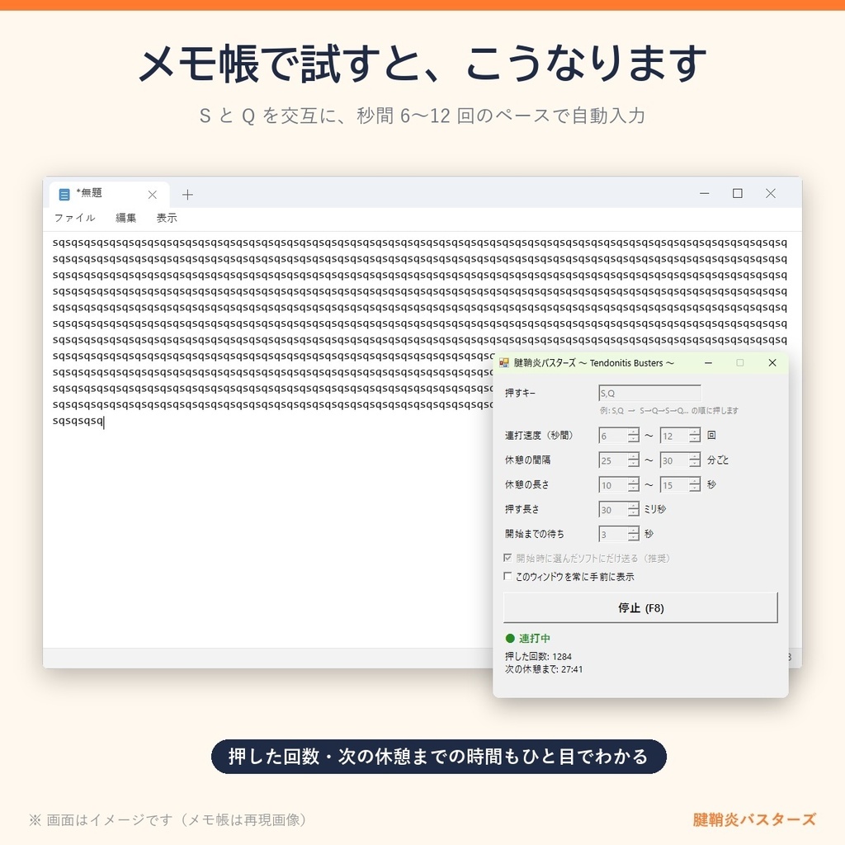Screen dimensions: 845x845
Task: Minimize the Tendonitis Busters window
Action: coord(708,363)
